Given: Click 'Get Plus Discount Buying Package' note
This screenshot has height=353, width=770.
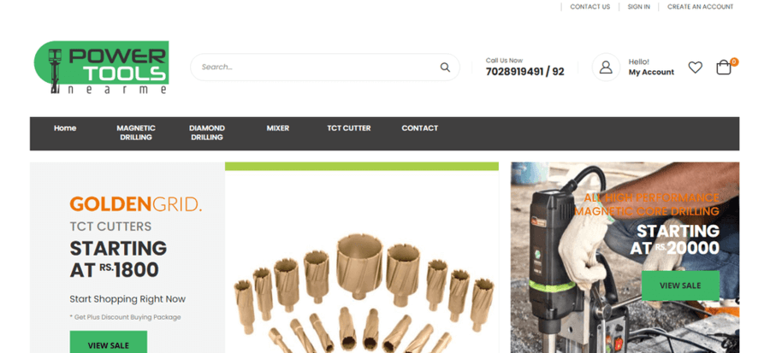Looking at the screenshot, I should coord(125,317).
